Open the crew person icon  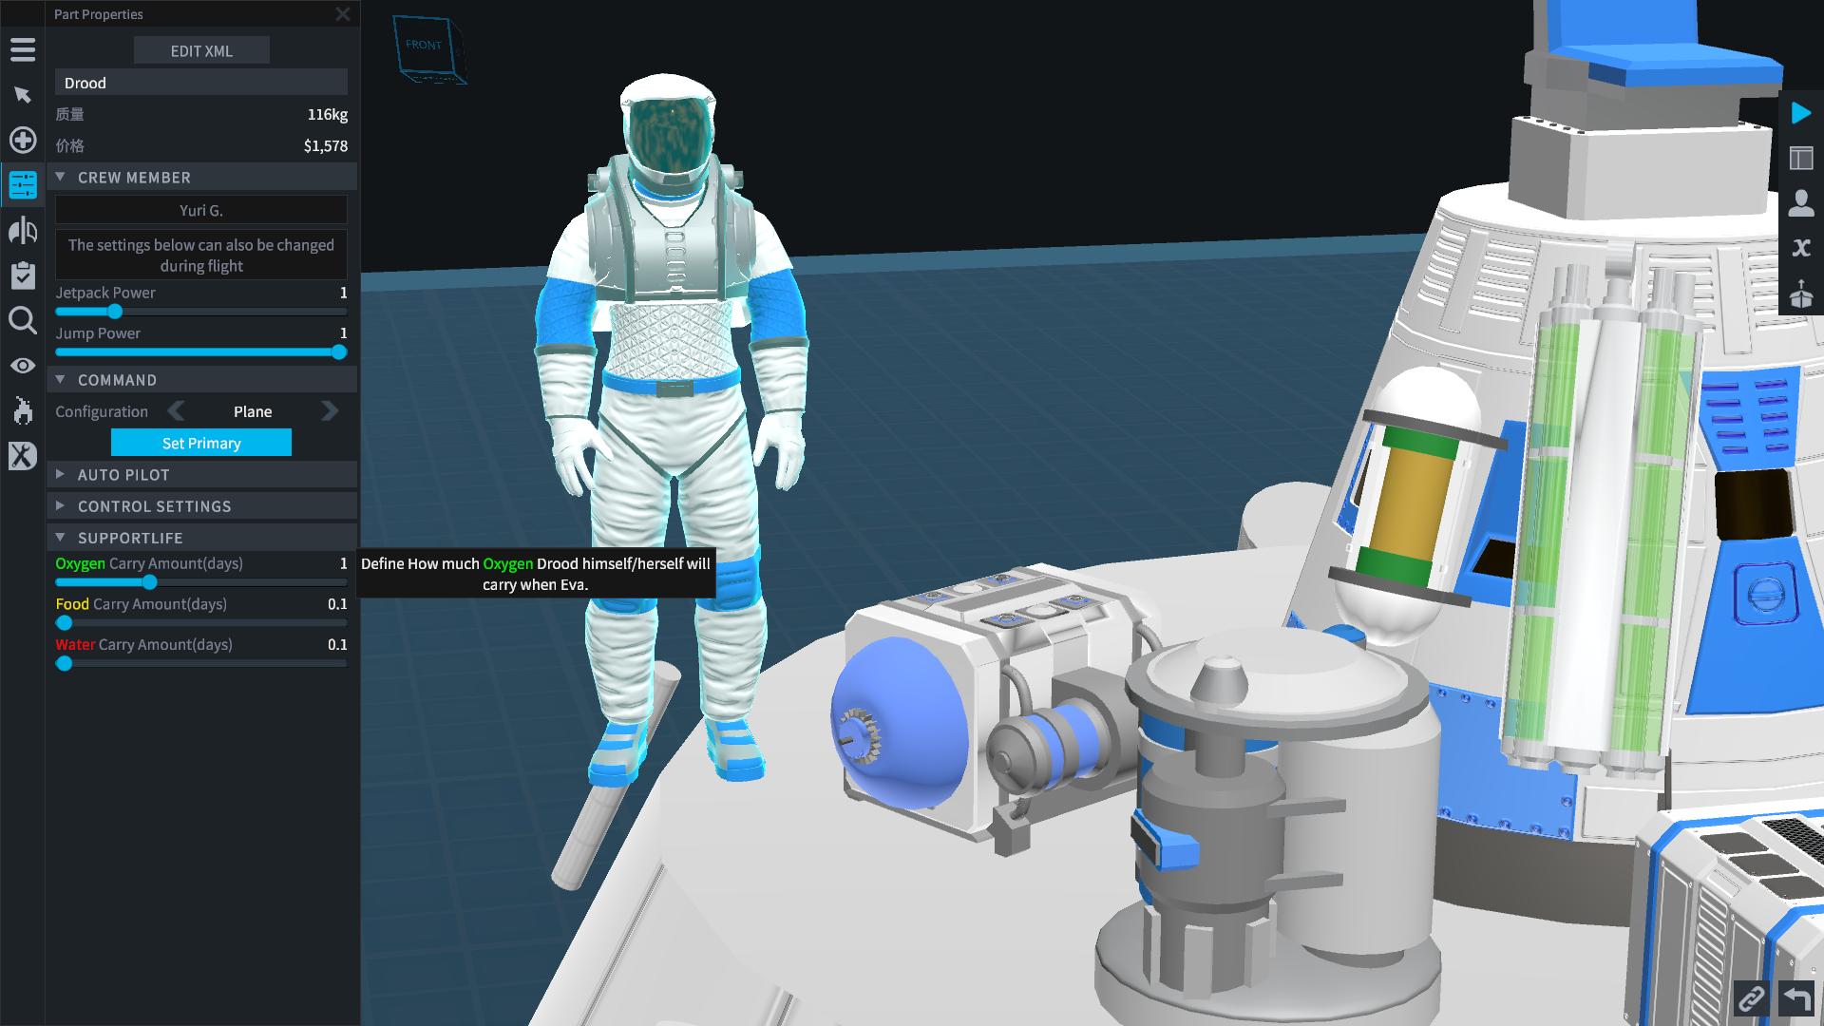1801,202
